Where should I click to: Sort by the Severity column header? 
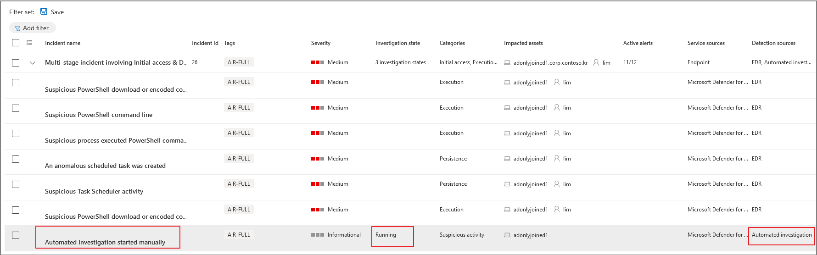[321, 43]
